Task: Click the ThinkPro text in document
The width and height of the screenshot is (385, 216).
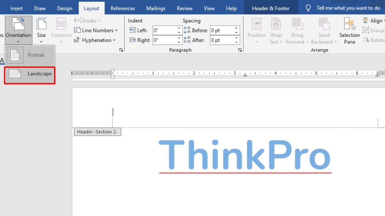Action: point(244,155)
